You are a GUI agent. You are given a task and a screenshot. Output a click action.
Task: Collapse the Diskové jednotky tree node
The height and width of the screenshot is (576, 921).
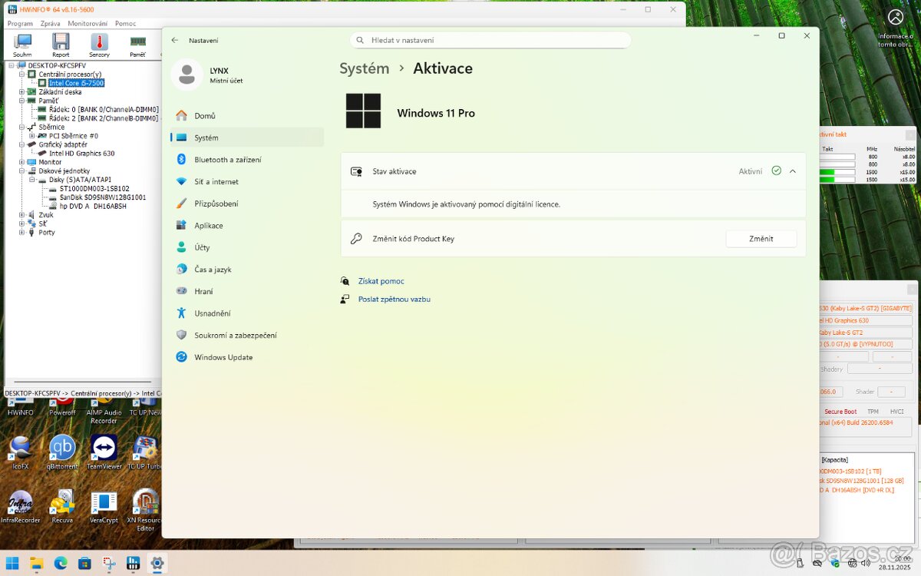click(x=22, y=171)
